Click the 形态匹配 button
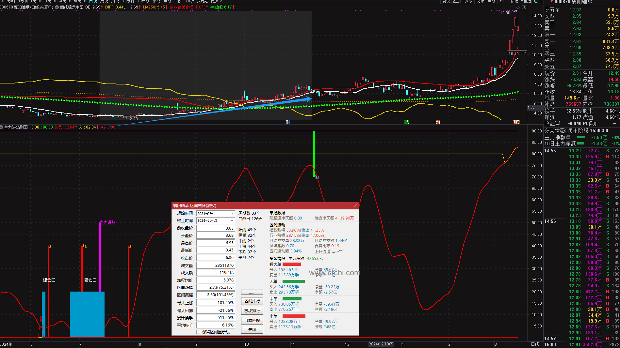 [252, 321]
